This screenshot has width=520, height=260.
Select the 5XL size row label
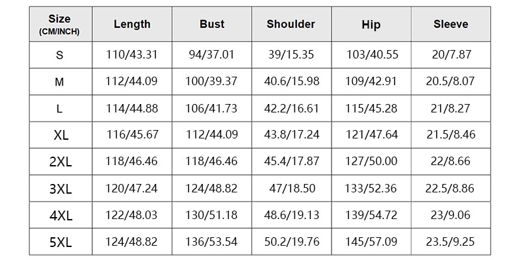(x=60, y=242)
